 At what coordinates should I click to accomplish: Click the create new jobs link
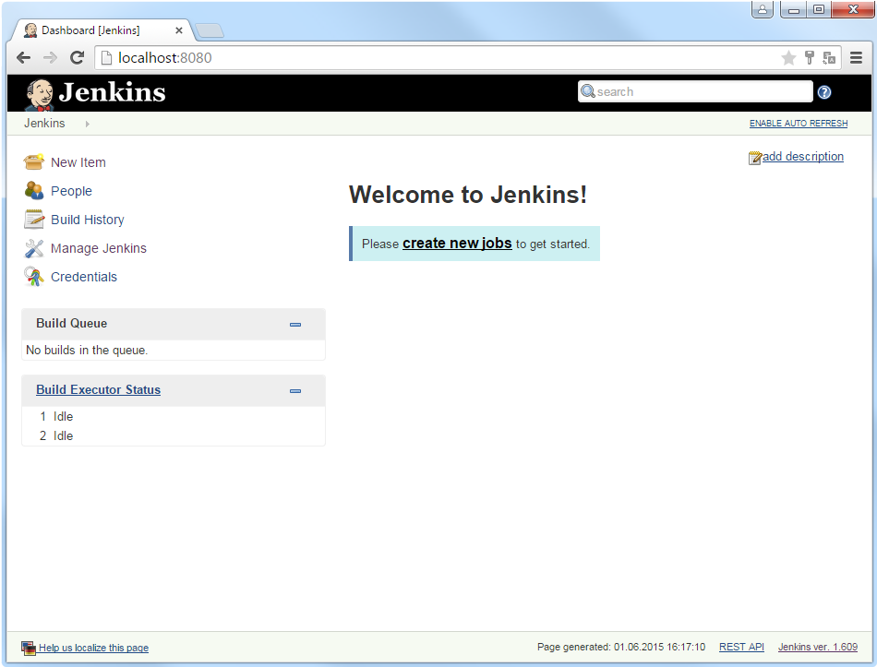[457, 244]
